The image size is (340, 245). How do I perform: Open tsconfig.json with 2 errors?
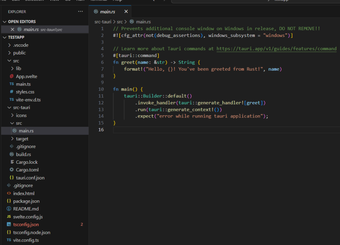click(26, 224)
